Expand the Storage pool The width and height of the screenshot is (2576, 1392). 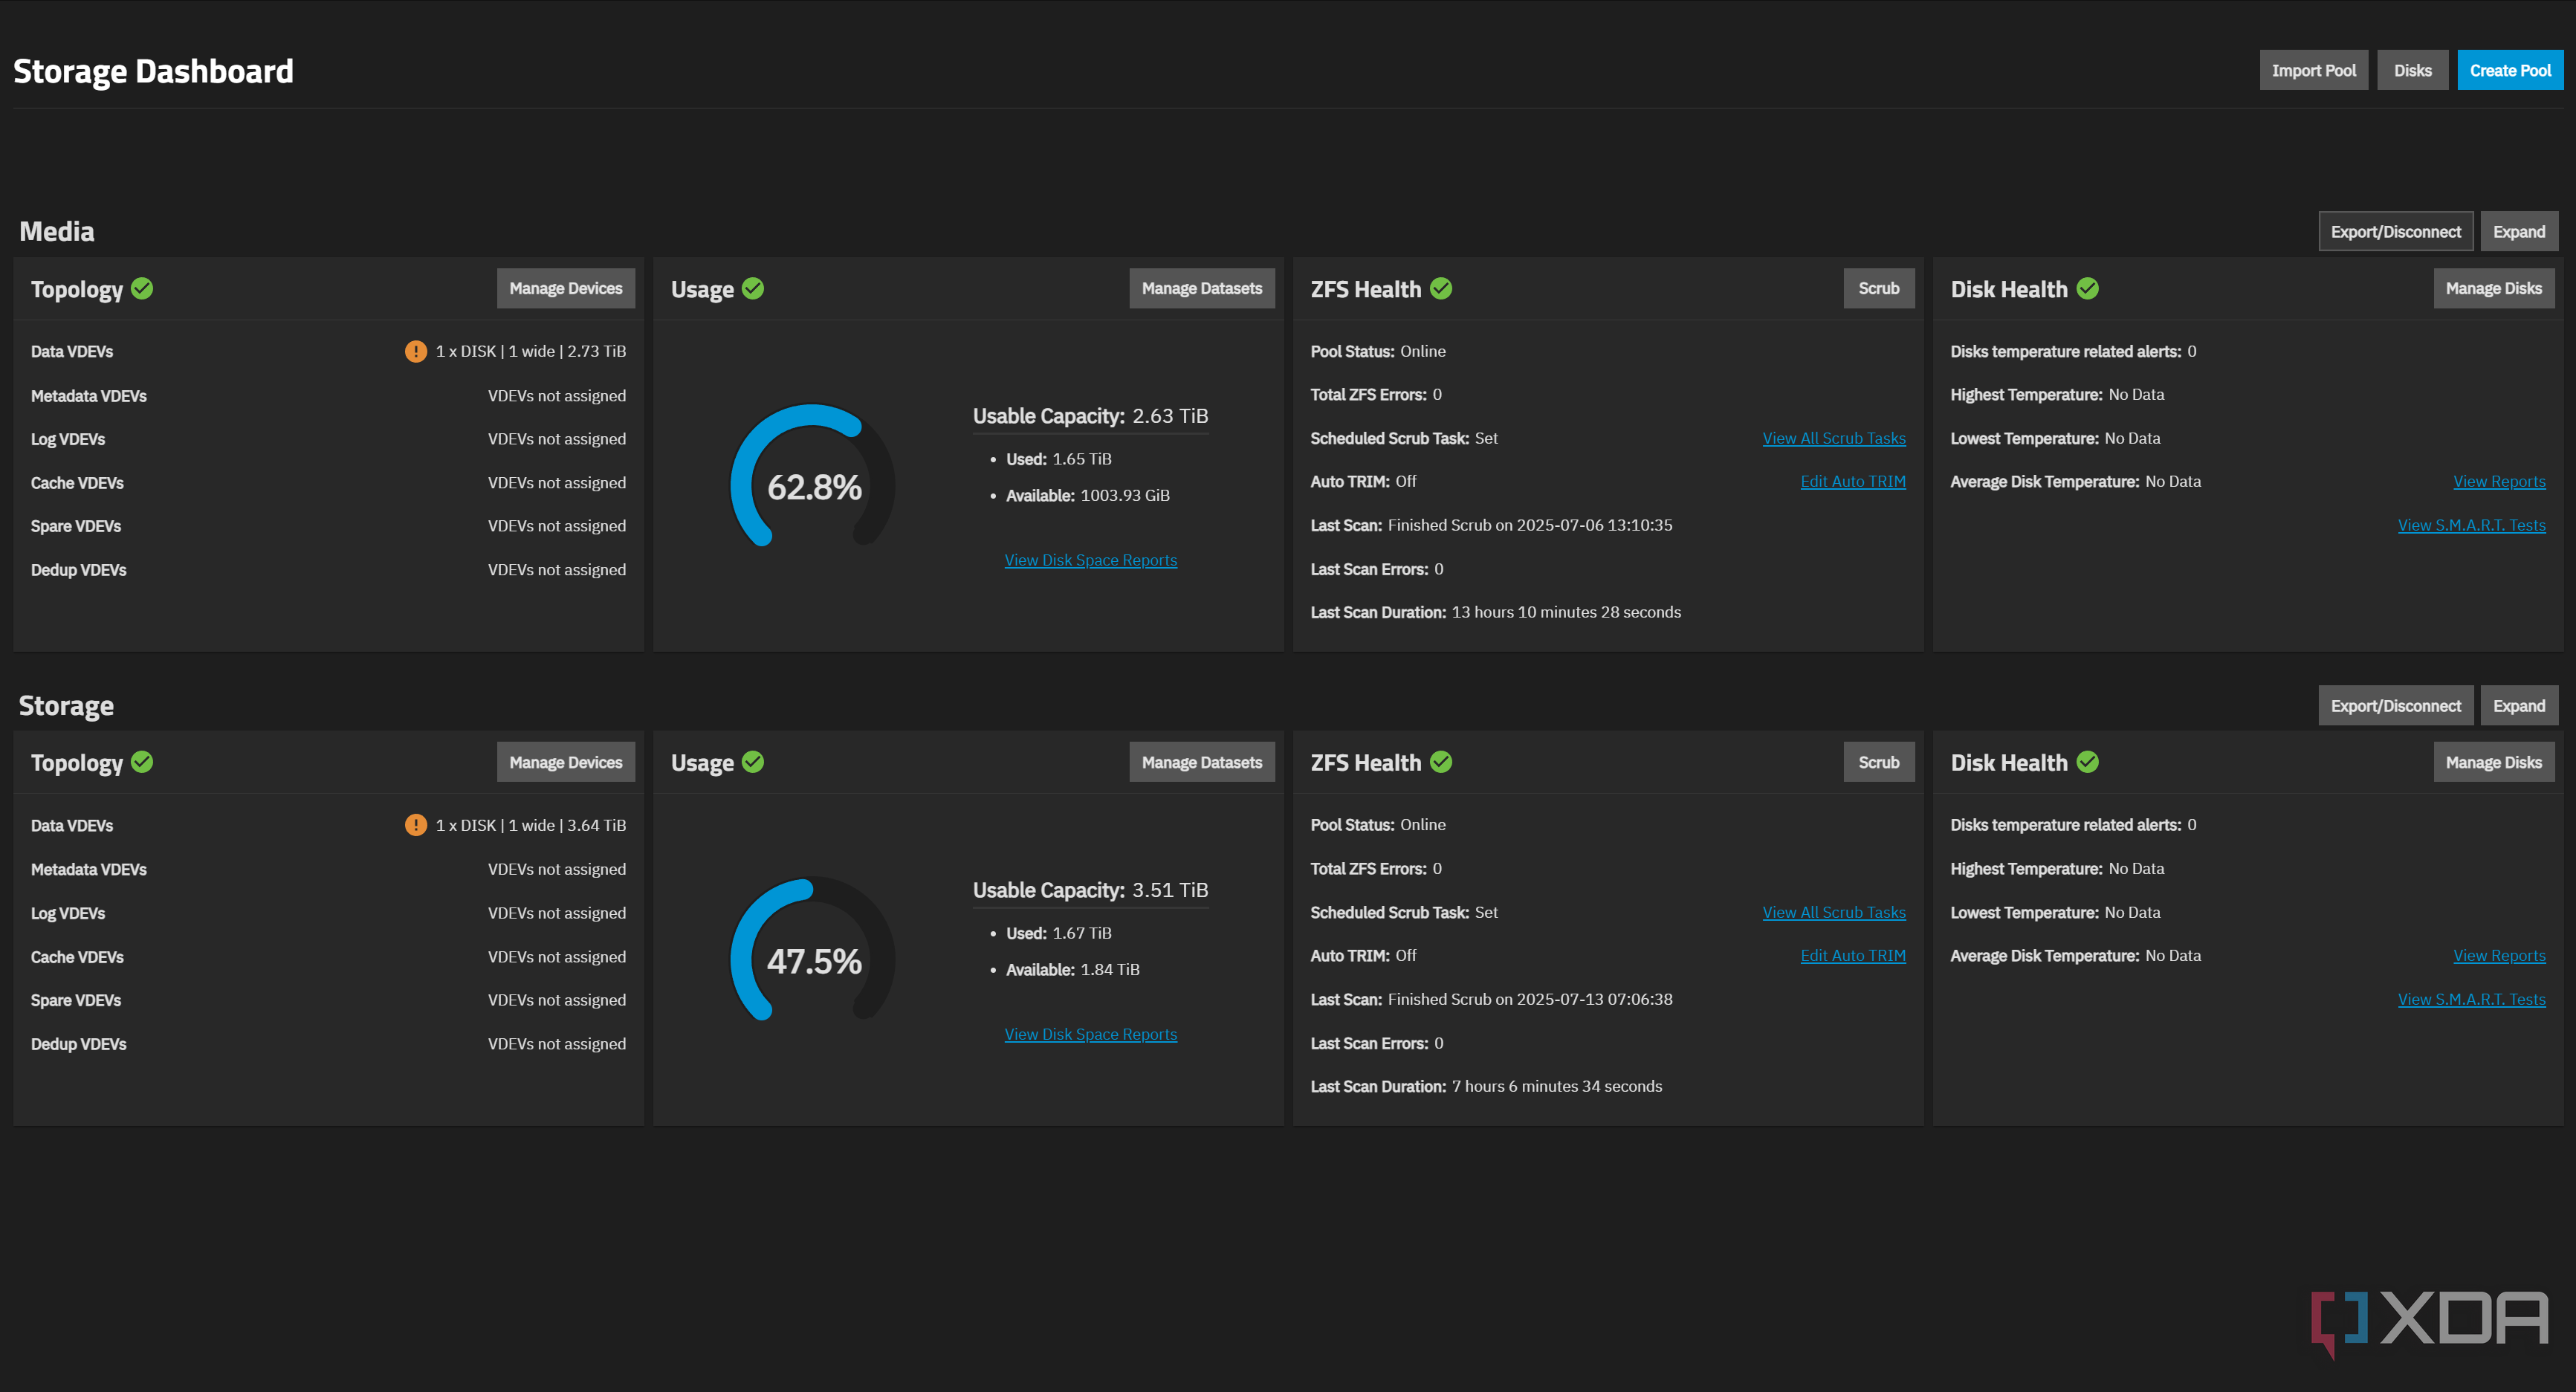tap(2519, 706)
